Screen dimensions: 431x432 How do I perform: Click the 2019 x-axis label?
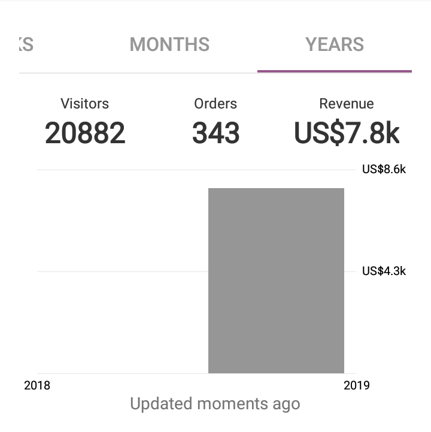coord(357,385)
